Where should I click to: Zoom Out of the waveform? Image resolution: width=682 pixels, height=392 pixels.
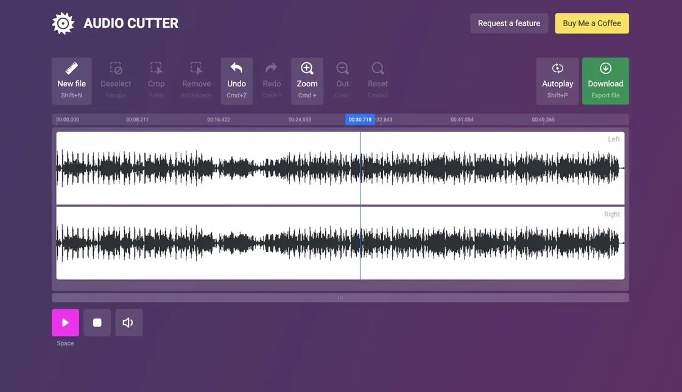coord(342,81)
